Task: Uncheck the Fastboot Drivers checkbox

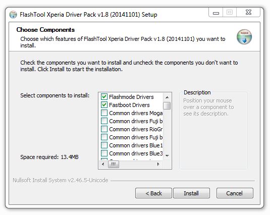Action: coord(104,105)
